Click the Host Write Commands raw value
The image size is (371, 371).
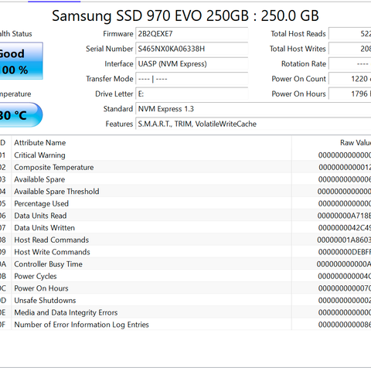pyautogui.click(x=345, y=252)
